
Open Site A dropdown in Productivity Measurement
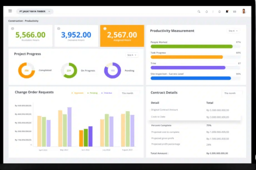coord(233,31)
